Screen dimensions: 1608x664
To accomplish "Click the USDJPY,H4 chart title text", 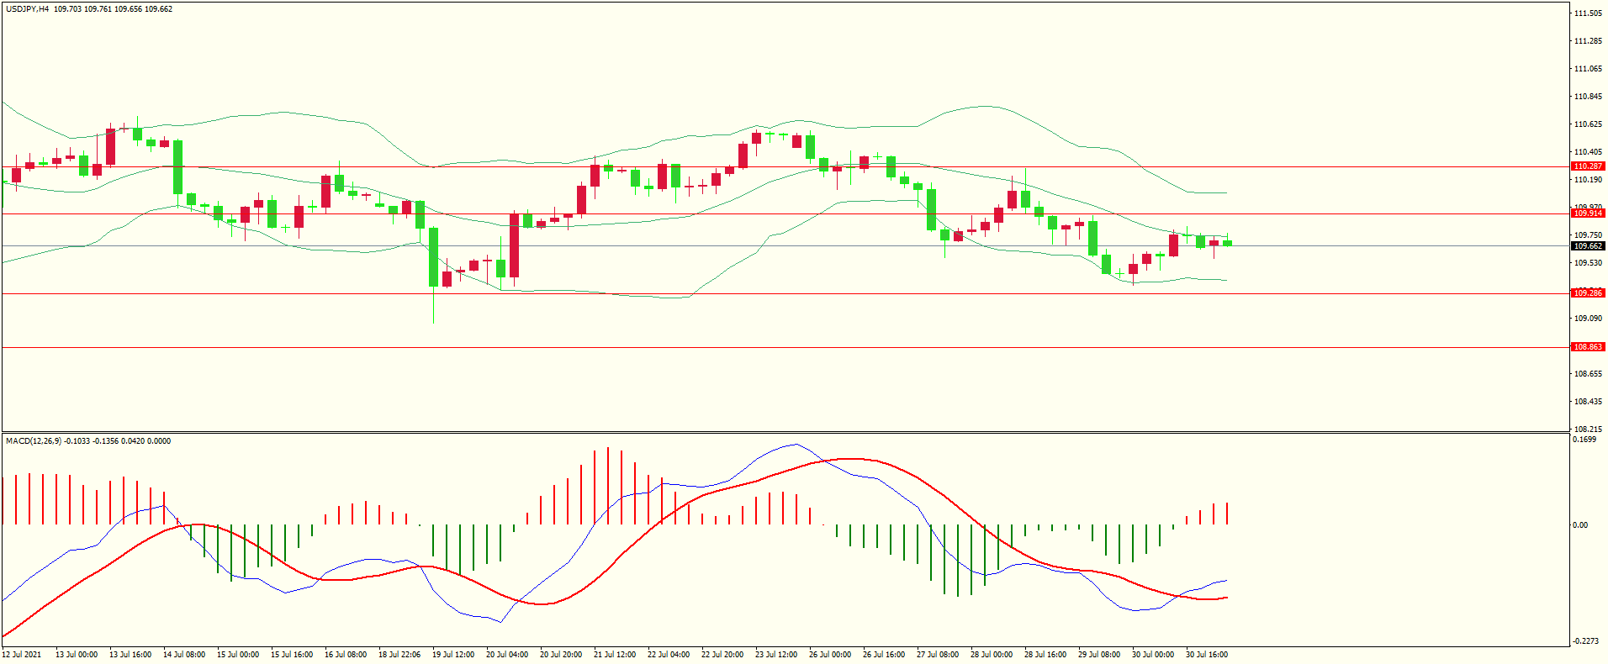I will (x=27, y=9).
